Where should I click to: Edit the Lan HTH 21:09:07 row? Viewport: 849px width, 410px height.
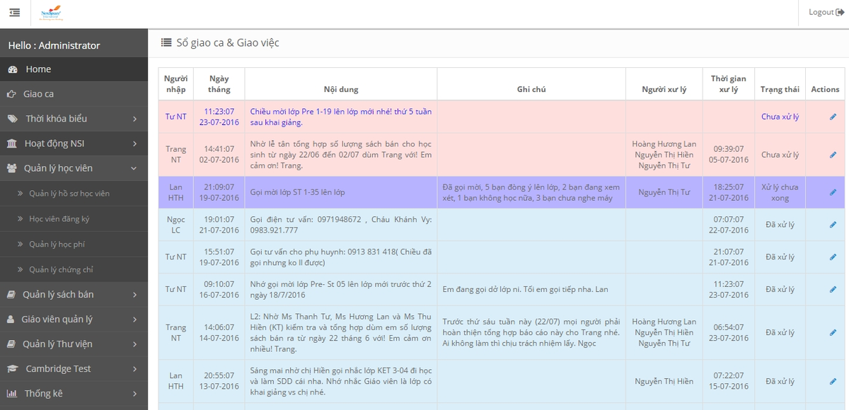point(833,192)
